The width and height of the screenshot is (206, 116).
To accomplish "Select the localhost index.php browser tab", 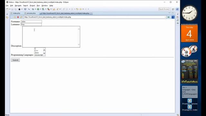I will [x=66, y=13].
